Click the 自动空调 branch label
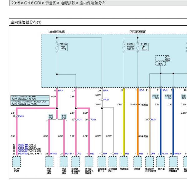 click(51, 117)
